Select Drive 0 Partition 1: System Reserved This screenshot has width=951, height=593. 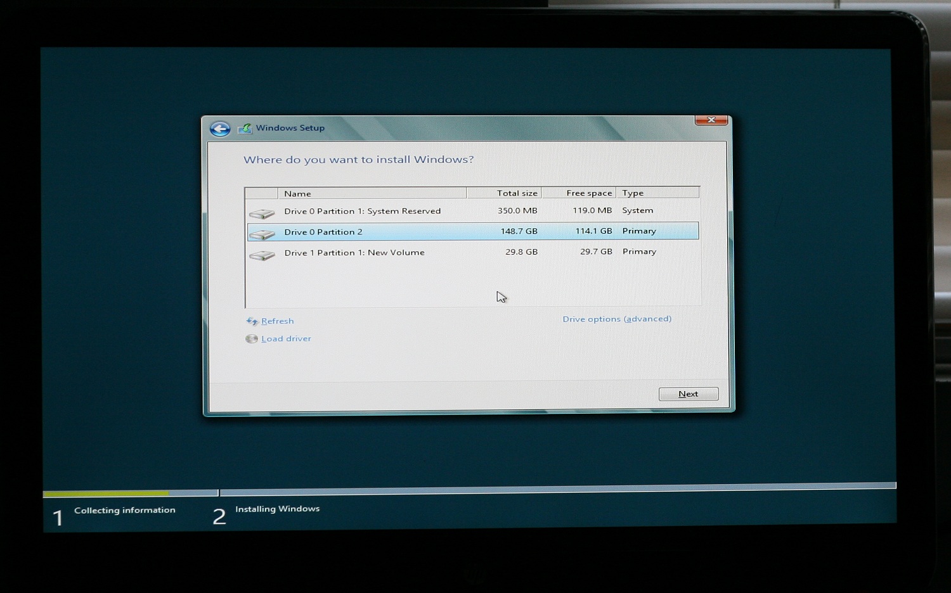473,211
